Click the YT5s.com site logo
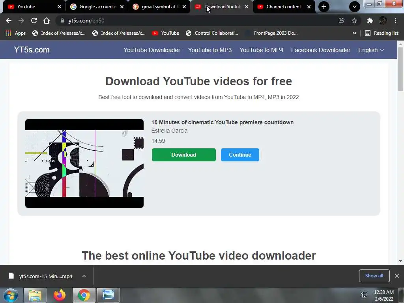Image resolution: width=404 pixels, height=303 pixels. point(32,50)
